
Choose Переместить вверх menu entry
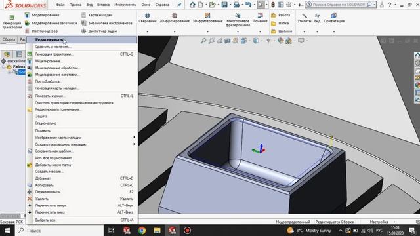pos(81,206)
